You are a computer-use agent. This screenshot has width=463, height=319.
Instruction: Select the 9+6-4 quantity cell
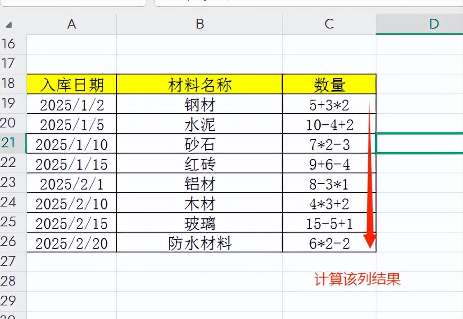329,163
